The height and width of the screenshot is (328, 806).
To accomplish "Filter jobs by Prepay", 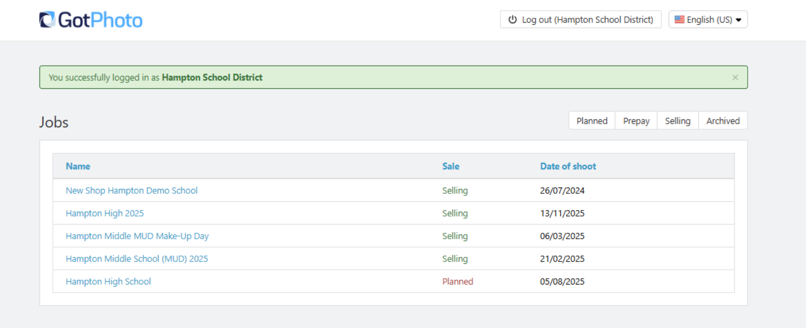I will pos(636,121).
